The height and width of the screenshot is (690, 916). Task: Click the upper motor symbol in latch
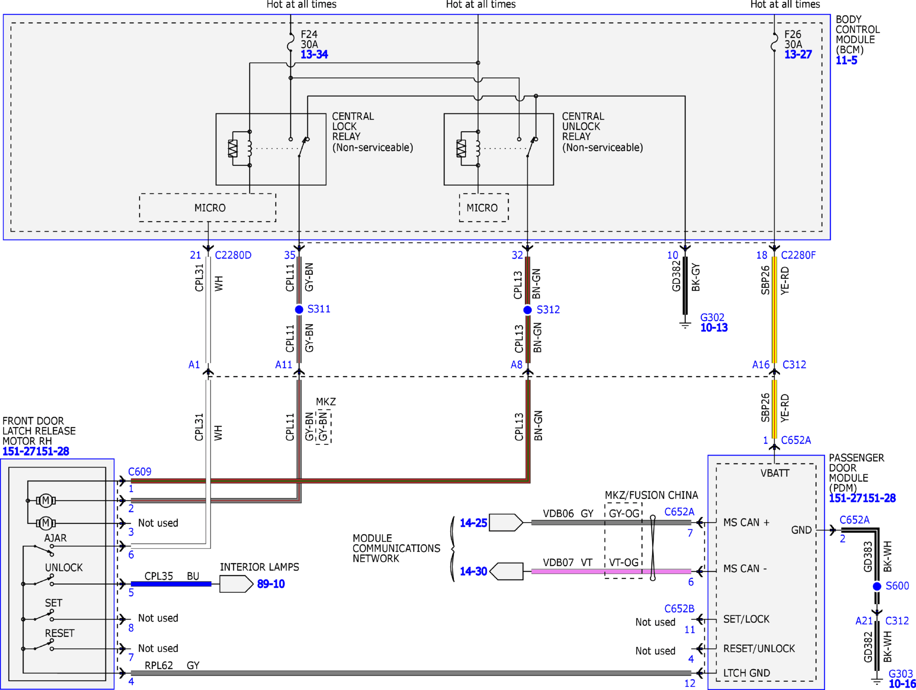(x=46, y=500)
